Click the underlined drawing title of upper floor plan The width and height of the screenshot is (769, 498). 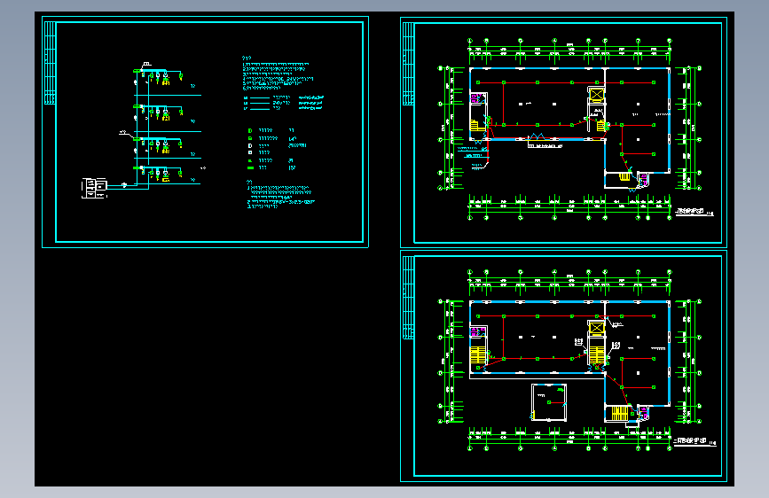694,213
